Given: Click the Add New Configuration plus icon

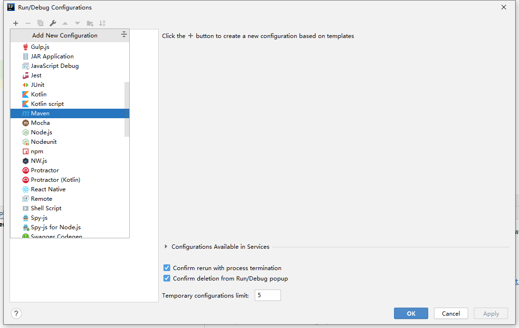Looking at the screenshot, I should tap(16, 23).
